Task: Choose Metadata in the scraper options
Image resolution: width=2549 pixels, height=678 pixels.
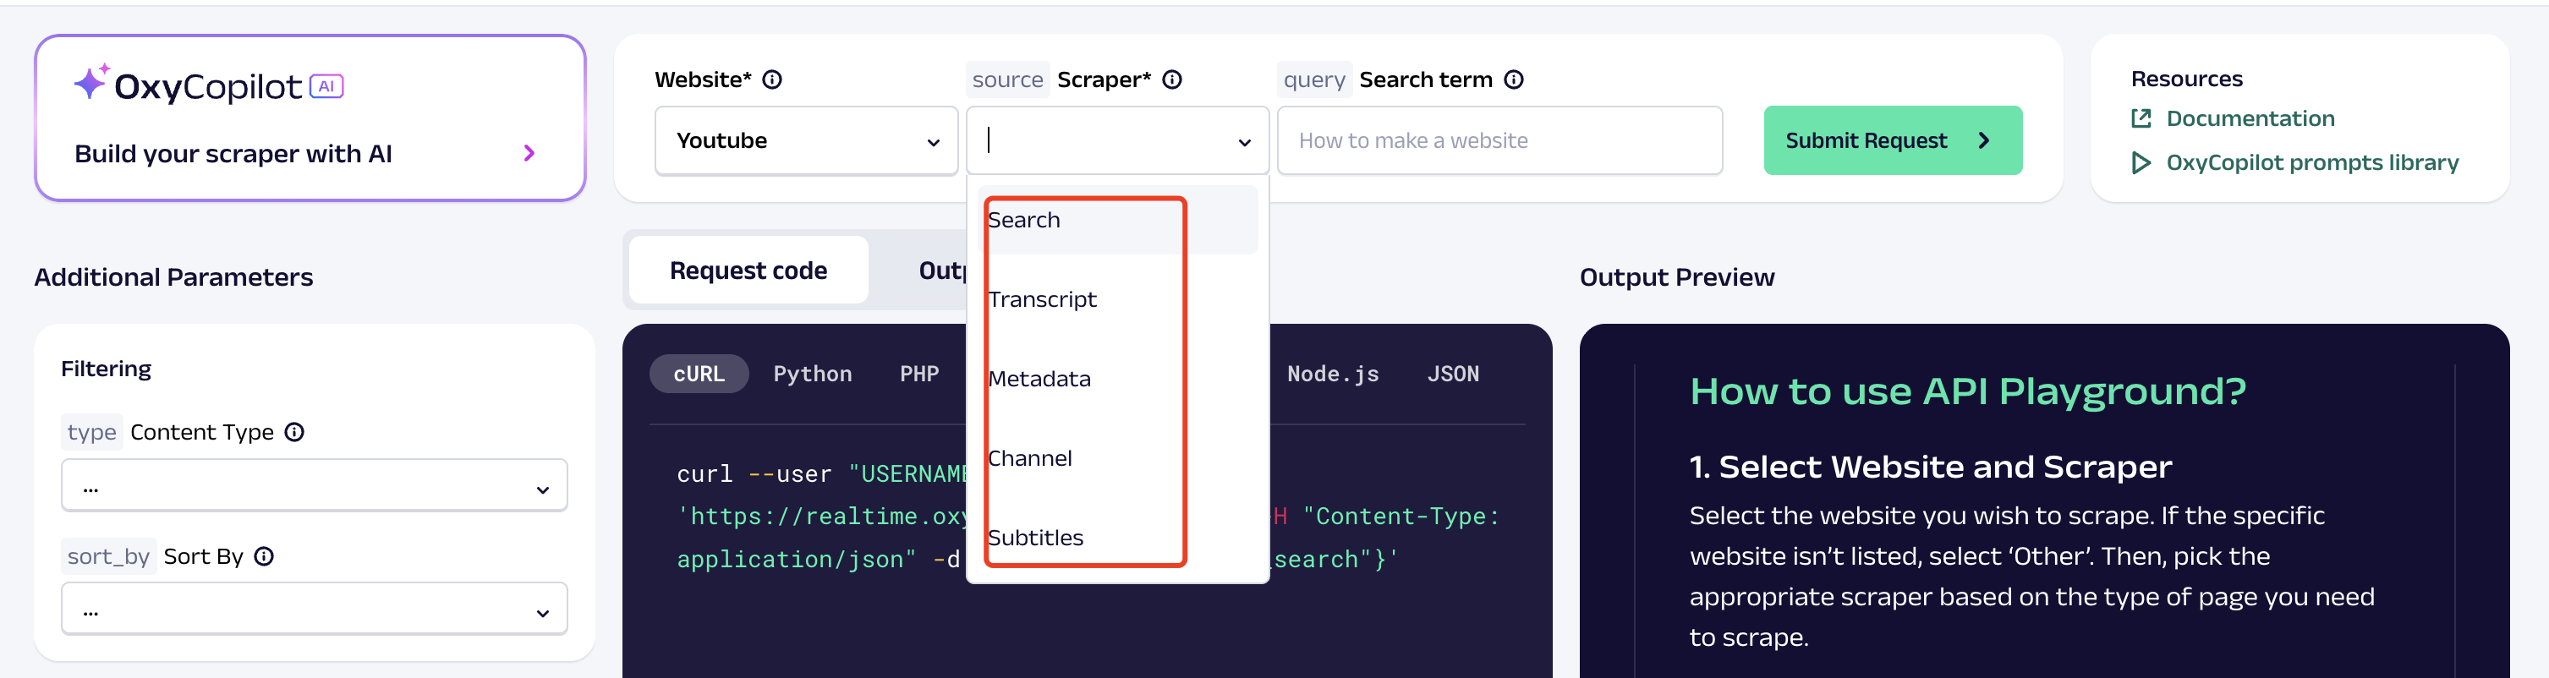Action: coord(1039,378)
